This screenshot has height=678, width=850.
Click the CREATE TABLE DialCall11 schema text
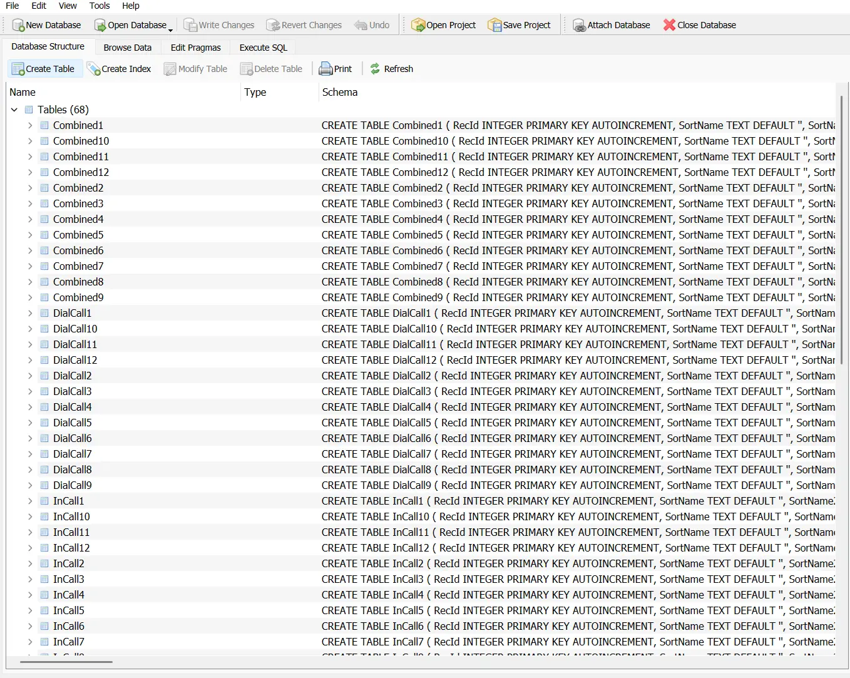[578, 344]
